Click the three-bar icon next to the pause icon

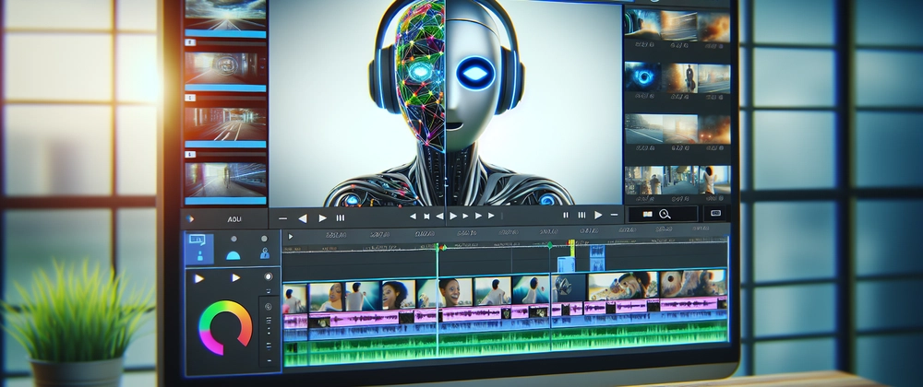pos(581,216)
